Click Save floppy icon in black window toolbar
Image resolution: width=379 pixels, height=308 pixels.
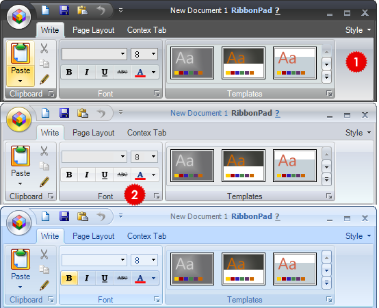click(x=64, y=10)
